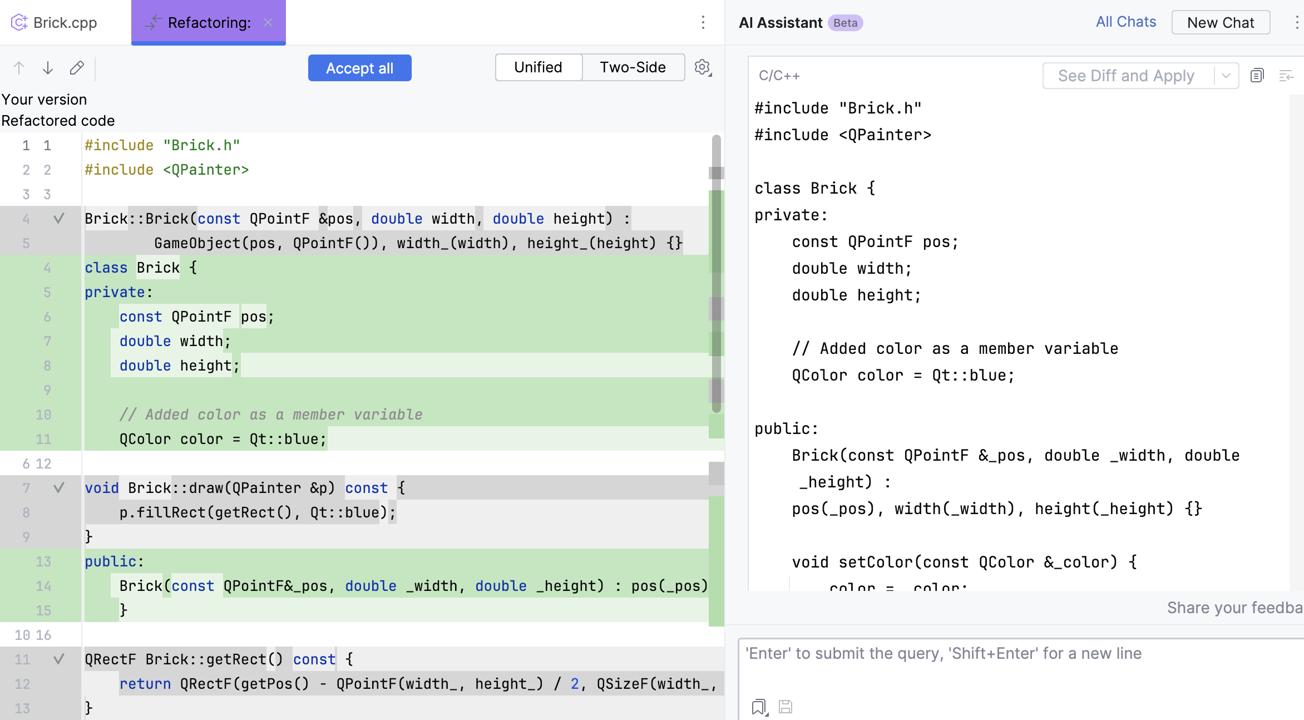Open the diff viewer settings gear
Screen dimensions: 1304x720
[703, 68]
